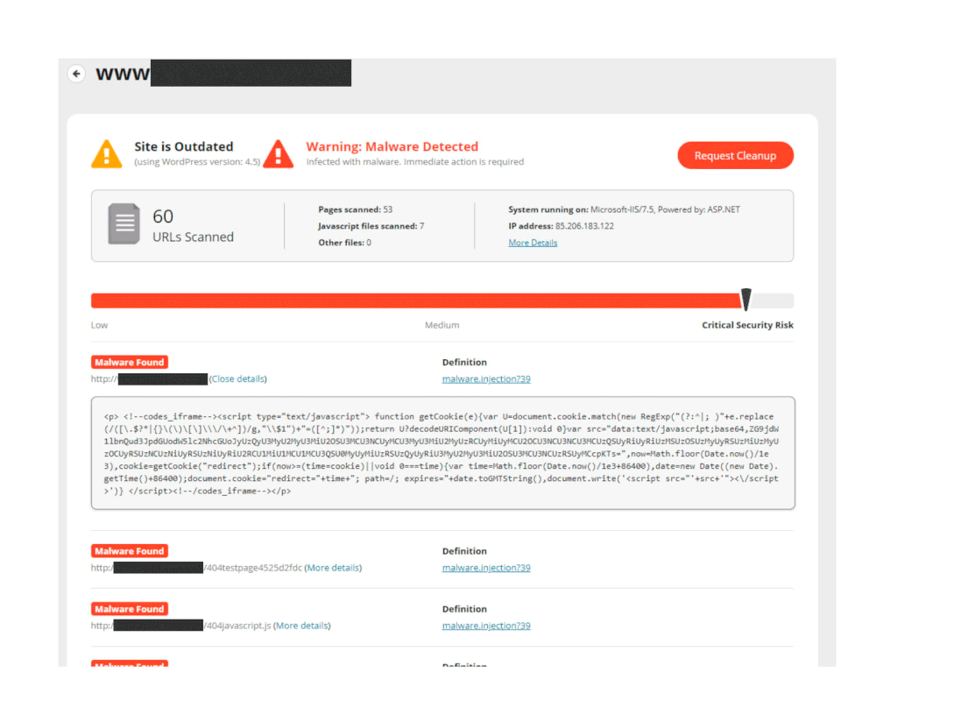Click the first Malware Found badge
The width and height of the screenshot is (961, 701).
coord(130,363)
